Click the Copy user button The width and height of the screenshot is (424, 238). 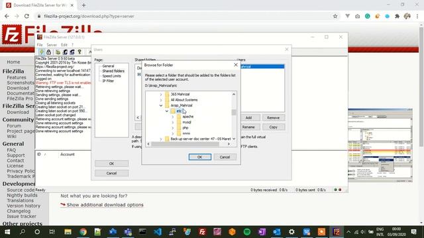pyautogui.click(x=274, y=127)
